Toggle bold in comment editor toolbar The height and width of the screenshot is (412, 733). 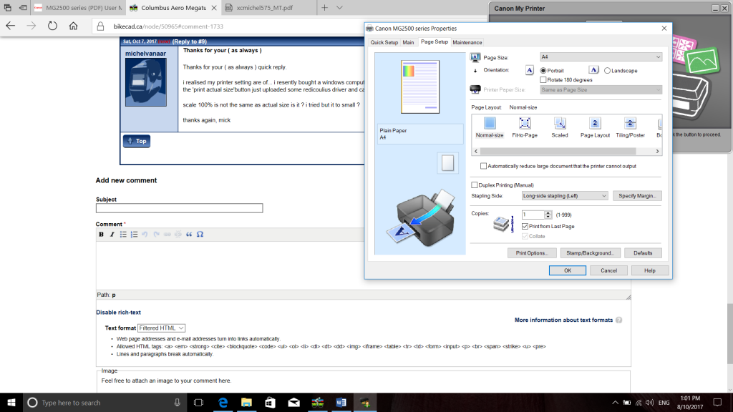[x=101, y=235]
